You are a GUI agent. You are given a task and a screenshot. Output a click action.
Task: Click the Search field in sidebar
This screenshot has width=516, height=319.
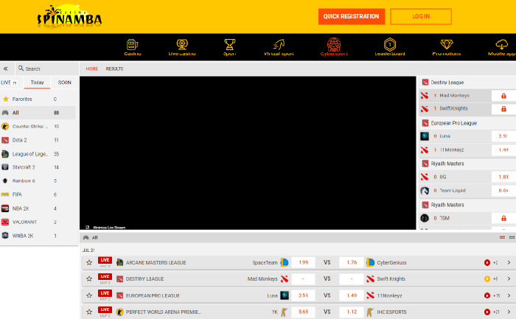pyautogui.click(x=47, y=69)
